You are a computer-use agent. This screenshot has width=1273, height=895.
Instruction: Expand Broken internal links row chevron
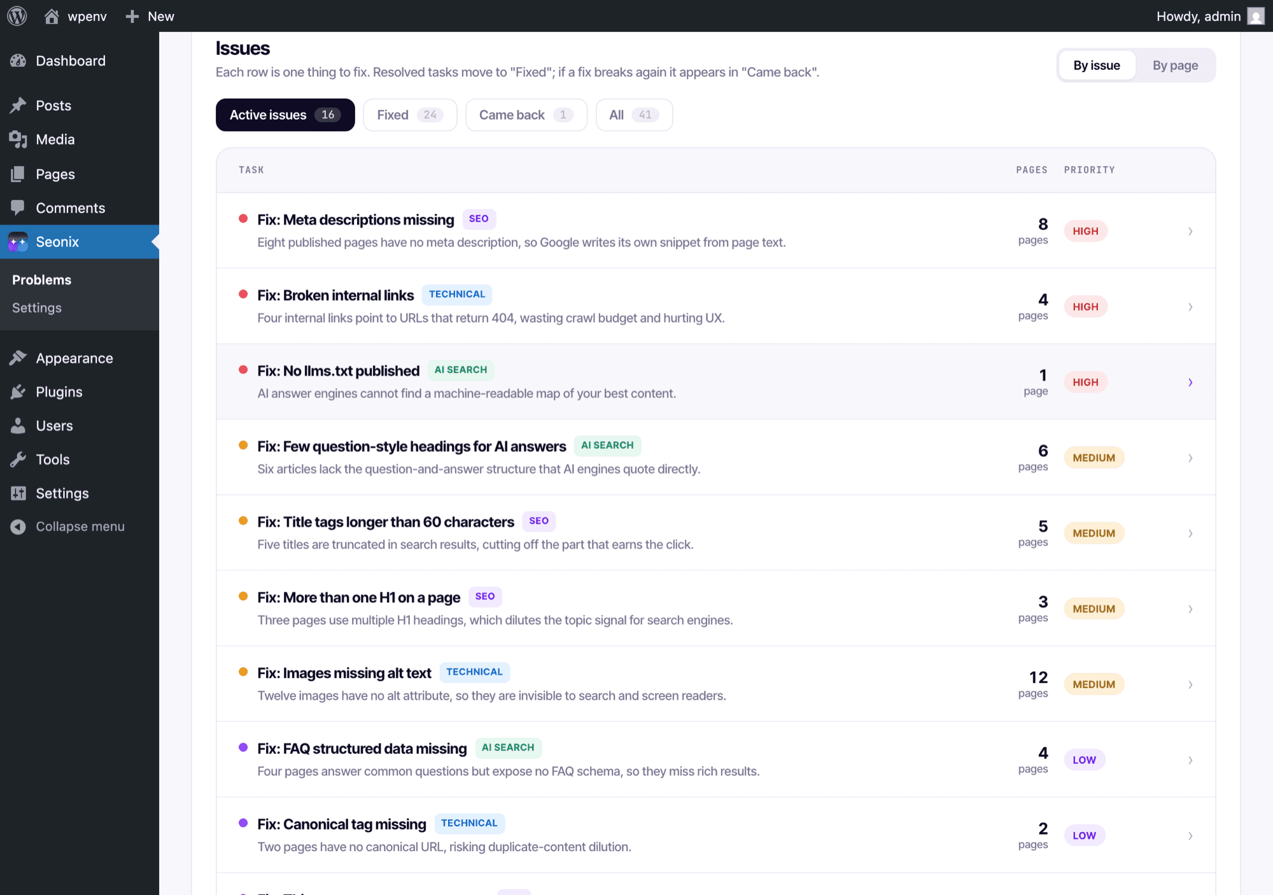pyautogui.click(x=1190, y=307)
